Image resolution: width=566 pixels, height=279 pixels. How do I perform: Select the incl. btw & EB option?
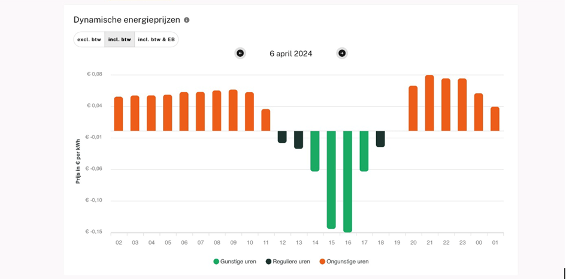(x=156, y=40)
